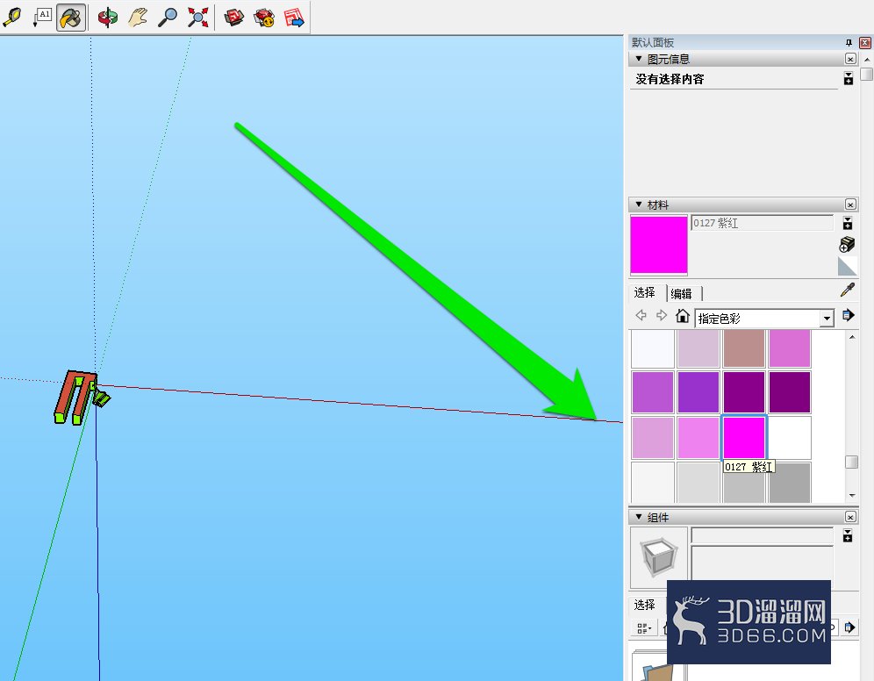Click the red-green model in viewport
The image size is (874, 681).
82,397
